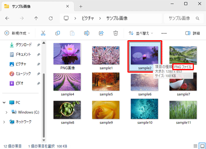This screenshot has height=149, width=206.
Task: Toggle the 詳細 details pane
Action: point(192,33)
